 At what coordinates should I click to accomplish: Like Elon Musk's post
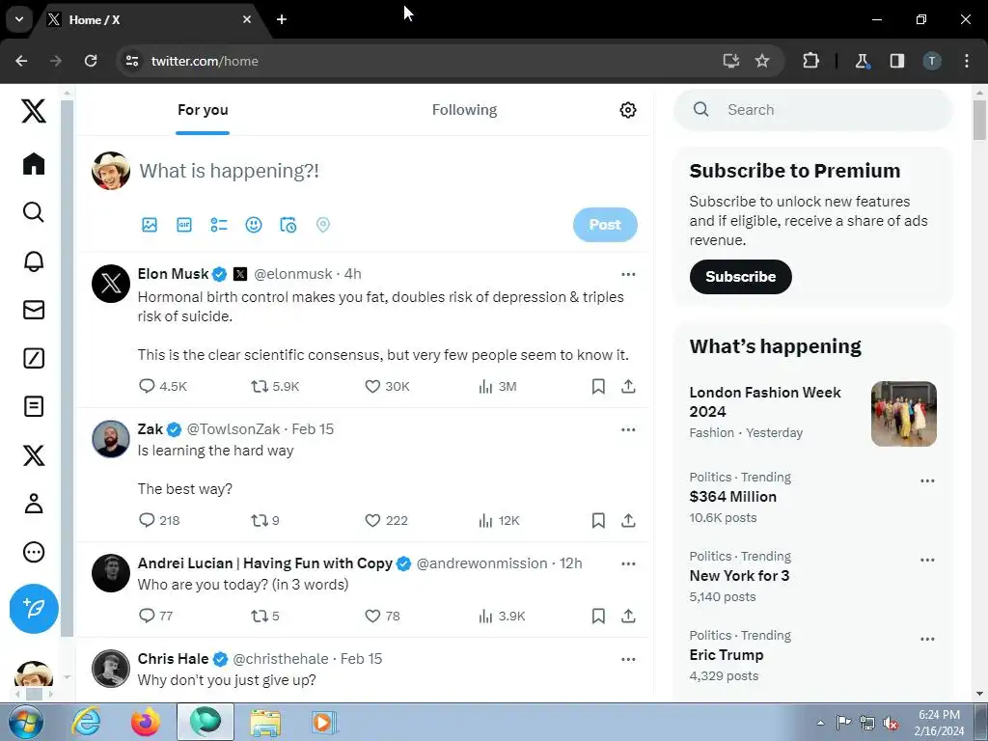(372, 386)
